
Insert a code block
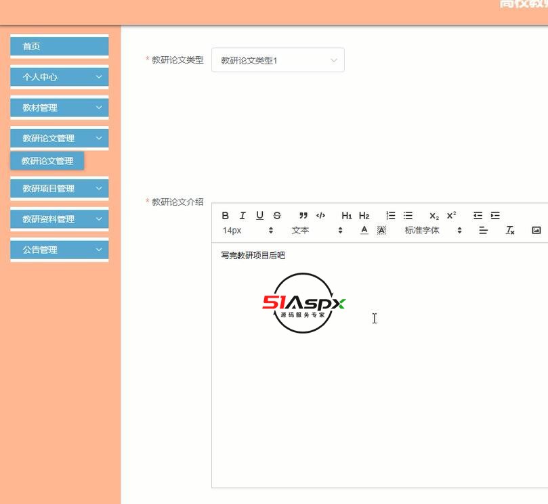(x=320, y=215)
